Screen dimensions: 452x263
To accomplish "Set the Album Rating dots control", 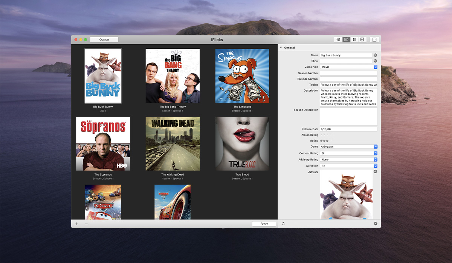I will click(x=327, y=135).
